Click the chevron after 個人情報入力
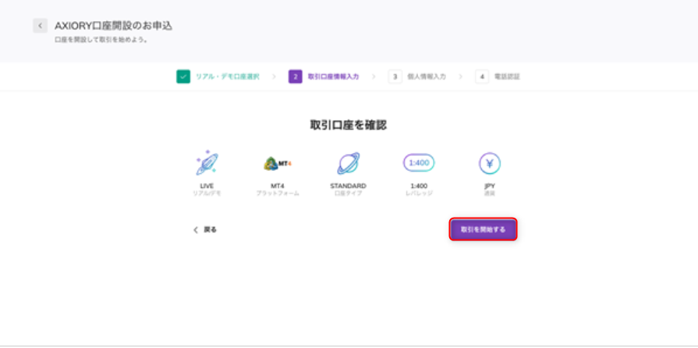The height and width of the screenshot is (348, 698). pos(460,76)
